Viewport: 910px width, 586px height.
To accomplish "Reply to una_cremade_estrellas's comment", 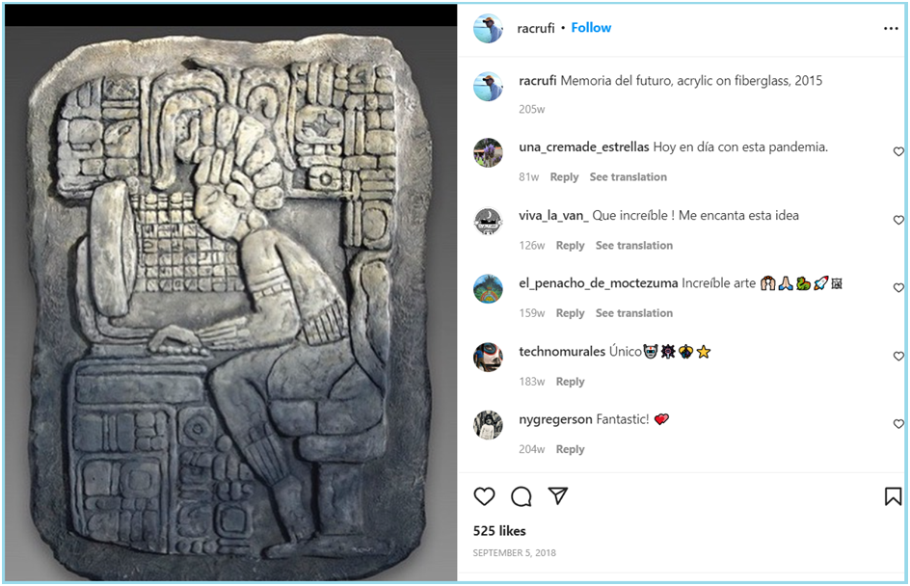I will [564, 177].
